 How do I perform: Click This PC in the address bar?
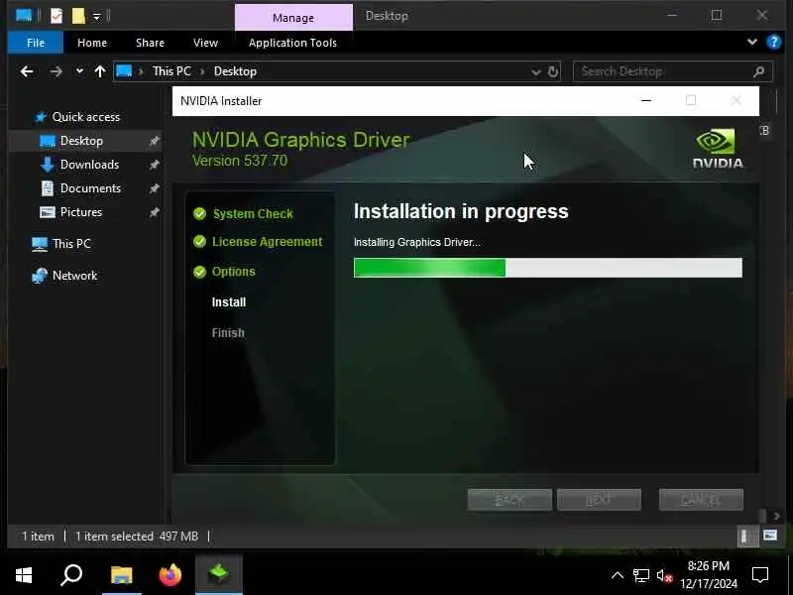(x=171, y=71)
